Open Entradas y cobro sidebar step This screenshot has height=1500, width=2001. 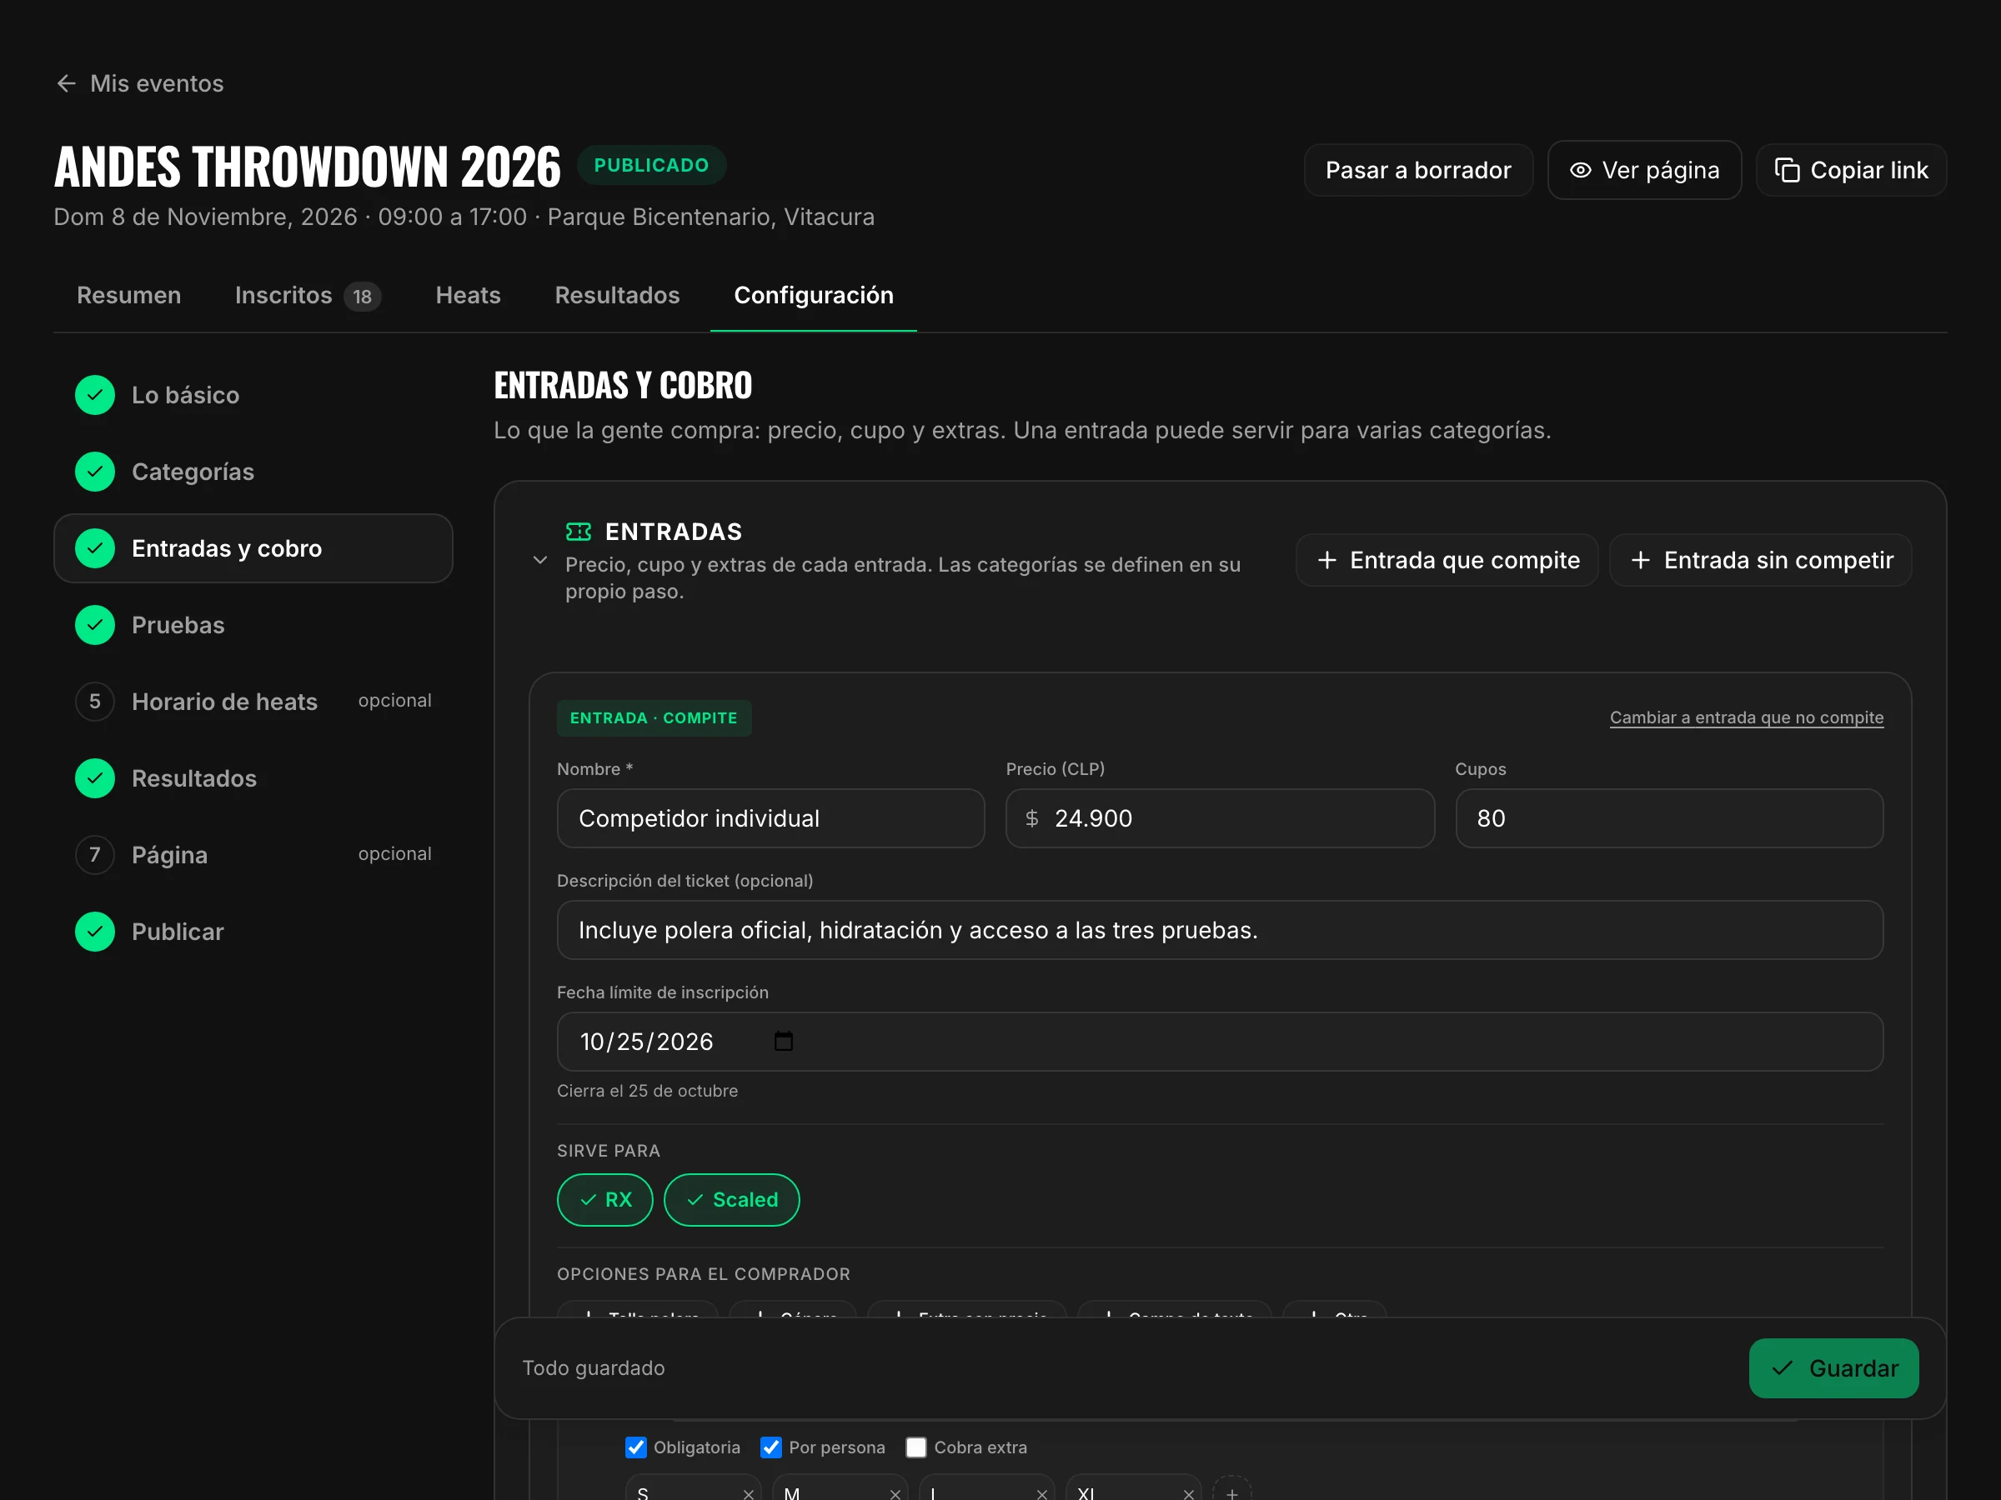tap(253, 548)
